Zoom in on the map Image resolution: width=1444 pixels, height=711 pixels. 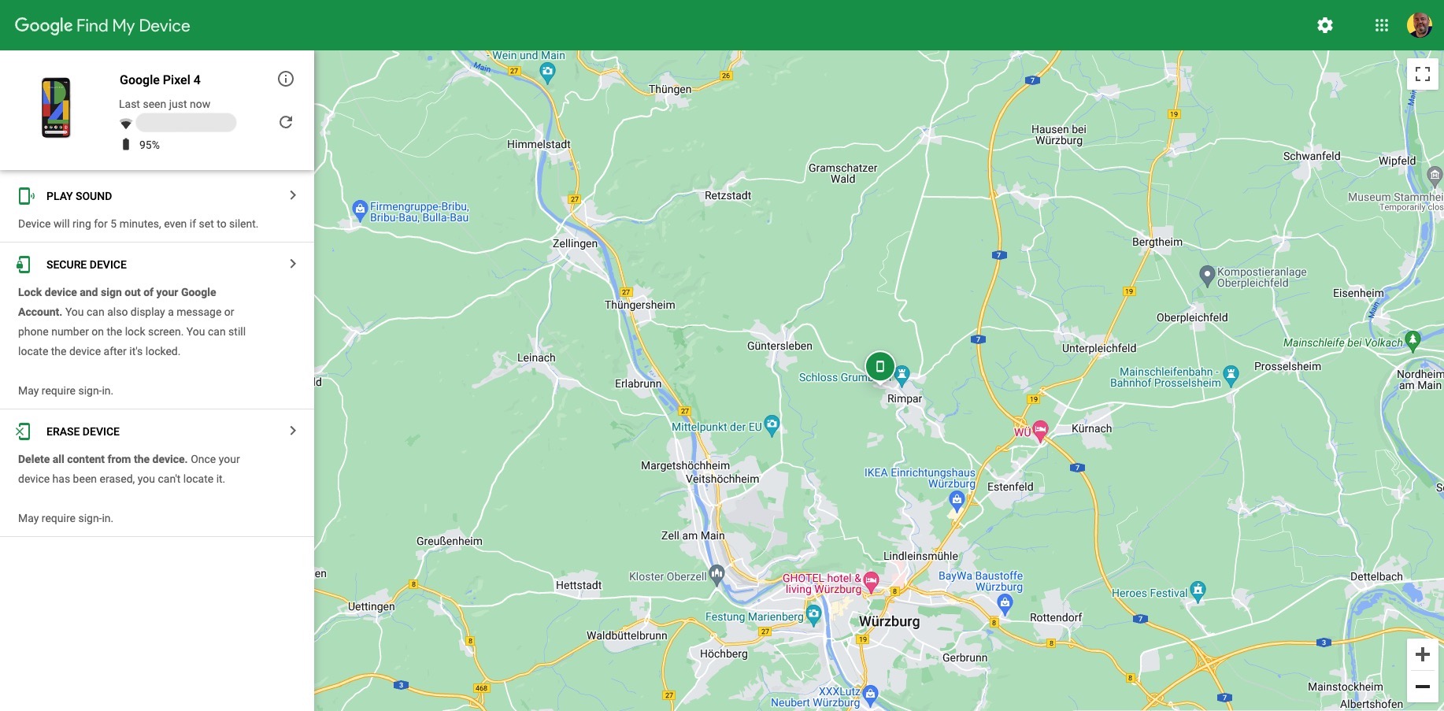[x=1423, y=654]
